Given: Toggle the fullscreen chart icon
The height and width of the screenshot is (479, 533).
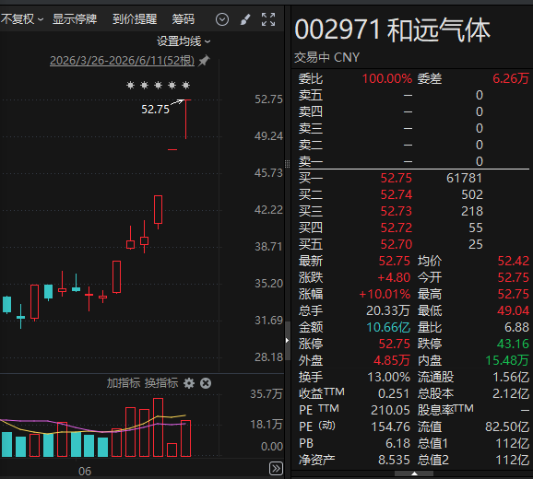Looking at the screenshot, I should click(x=268, y=19).
